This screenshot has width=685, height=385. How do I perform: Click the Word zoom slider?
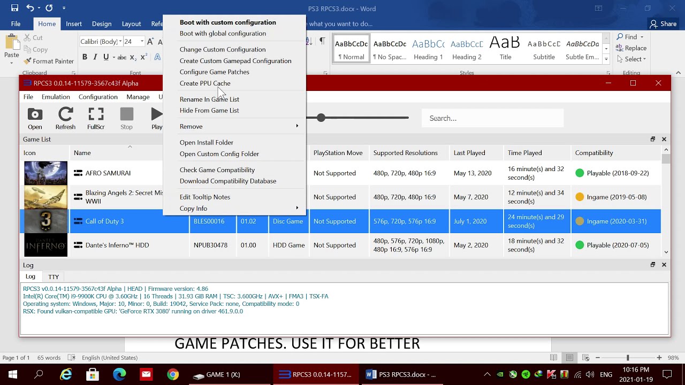click(x=628, y=358)
